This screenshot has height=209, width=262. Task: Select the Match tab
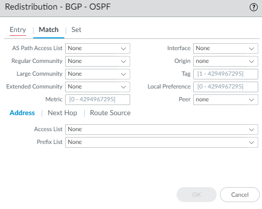(x=49, y=30)
